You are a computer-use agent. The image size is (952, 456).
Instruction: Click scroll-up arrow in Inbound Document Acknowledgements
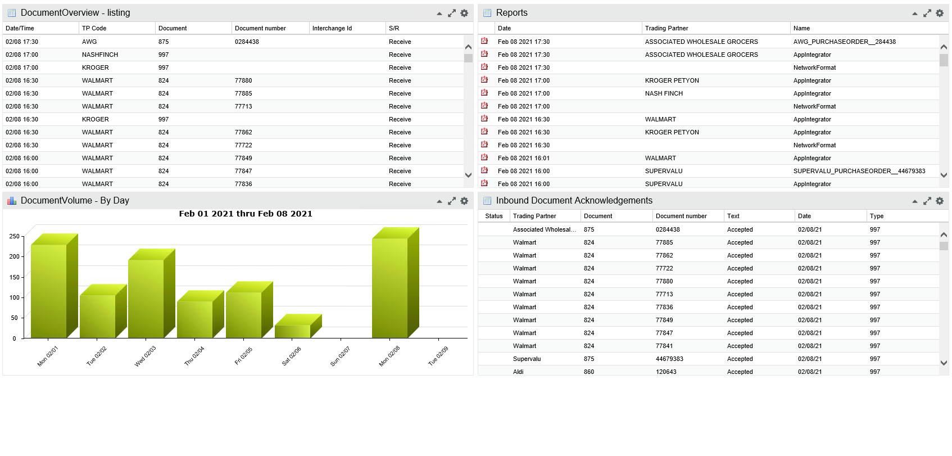click(x=944, y=235)
